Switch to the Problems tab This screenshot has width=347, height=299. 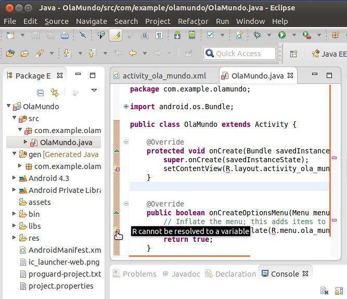click(135, 274)
